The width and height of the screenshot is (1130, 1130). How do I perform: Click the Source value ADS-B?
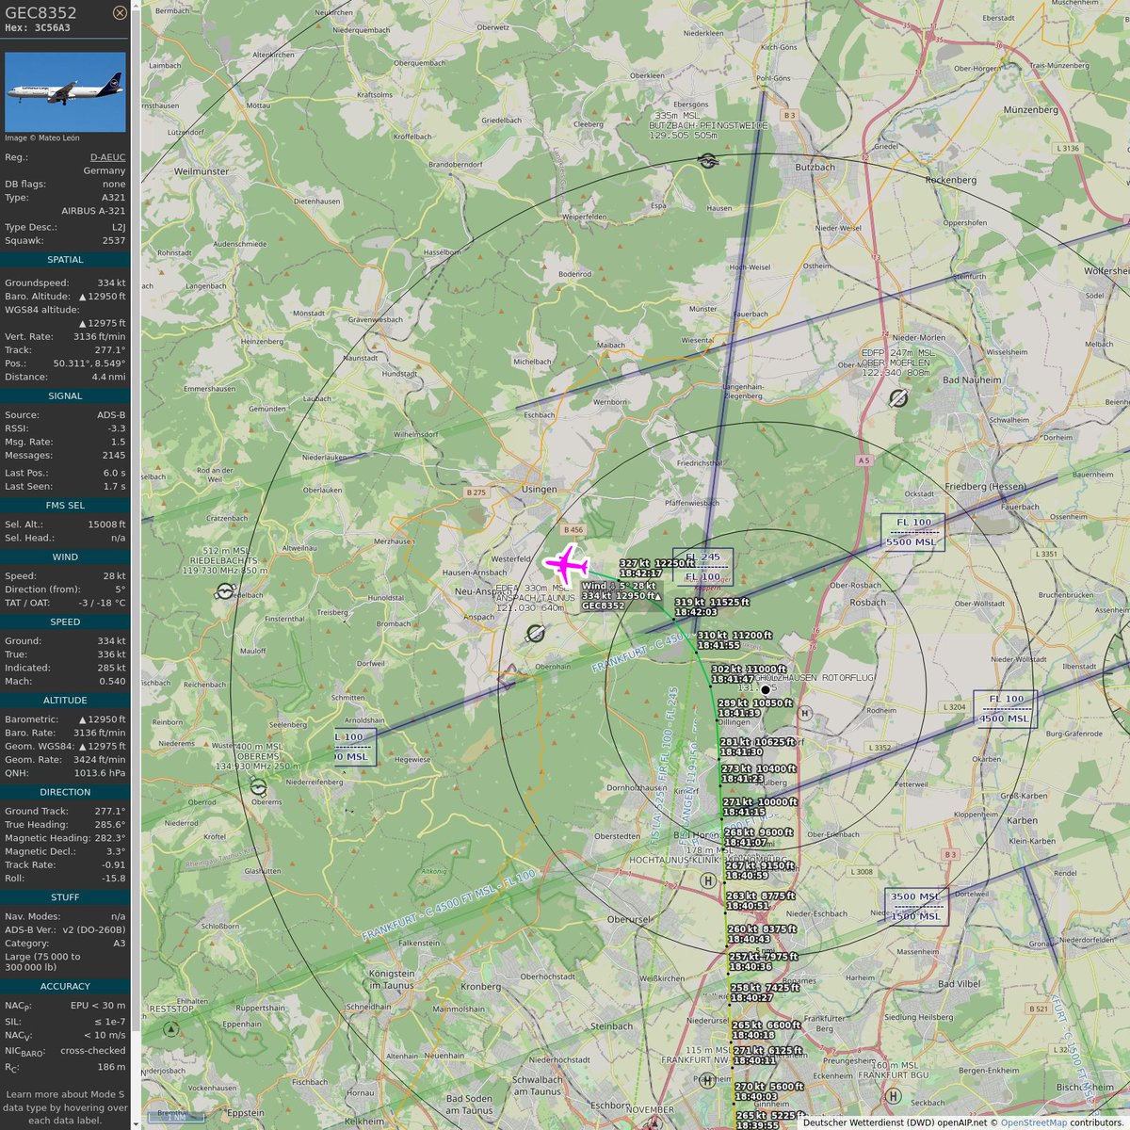point(110,415)
